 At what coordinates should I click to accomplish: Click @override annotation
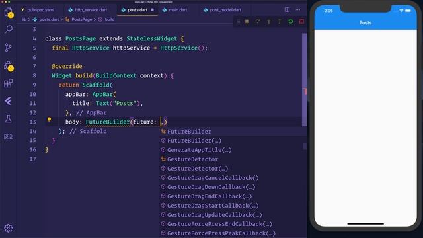(67, 66)
